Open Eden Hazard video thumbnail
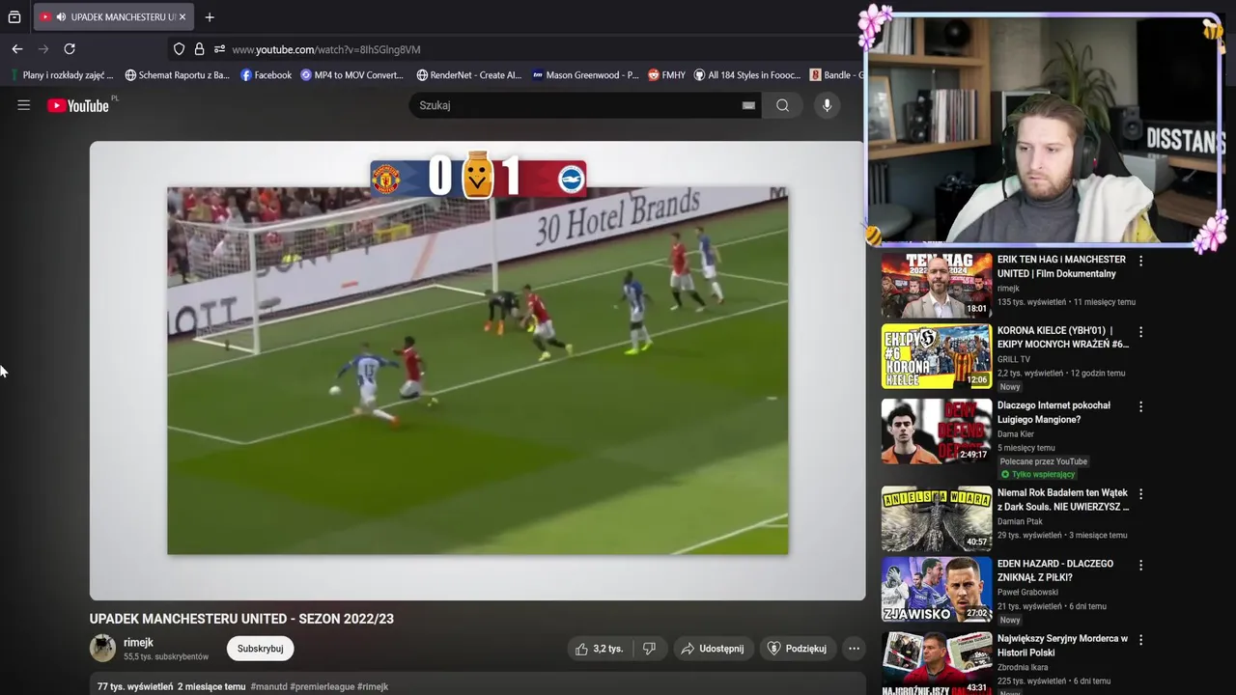The width and height of the screenshot is (1236, 695). (x=937, y=590)
